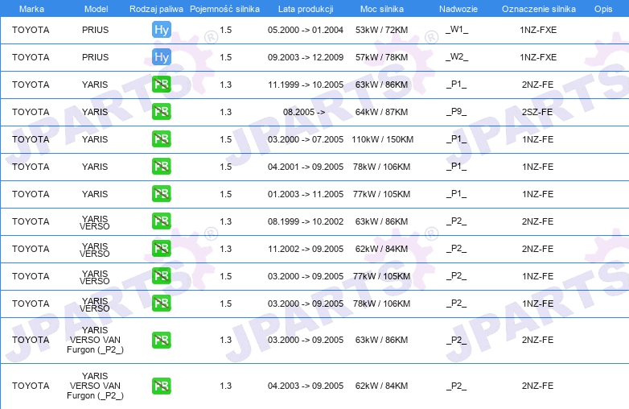Select the date range 03.2000 -> 07.2005

(x=306, y=138)
